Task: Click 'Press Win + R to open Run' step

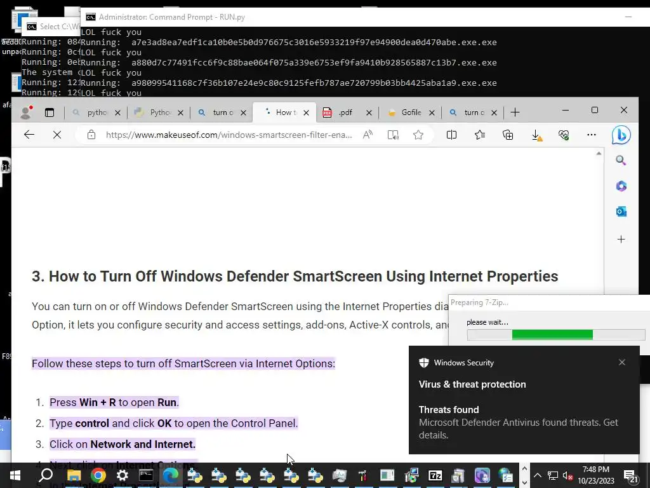Action: (114, 402)
